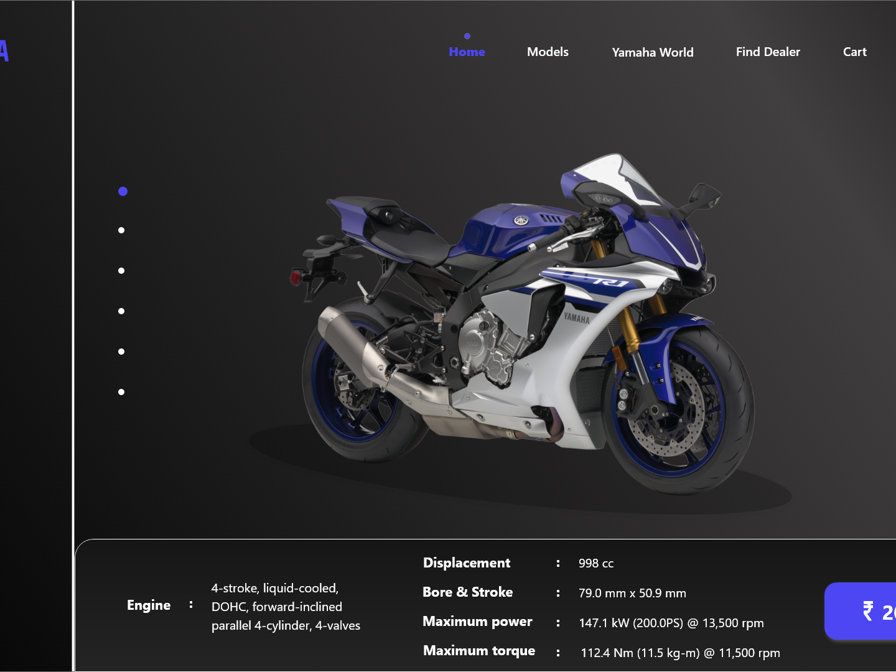The height and width of the screenshot is (672, 896).
Task: Open the Cart link
Action: (854, 52)
